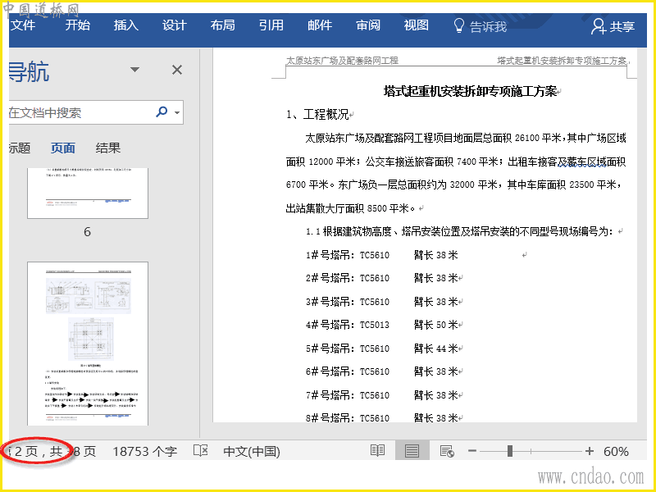Switch to web layout view icon

pos(447,451)
